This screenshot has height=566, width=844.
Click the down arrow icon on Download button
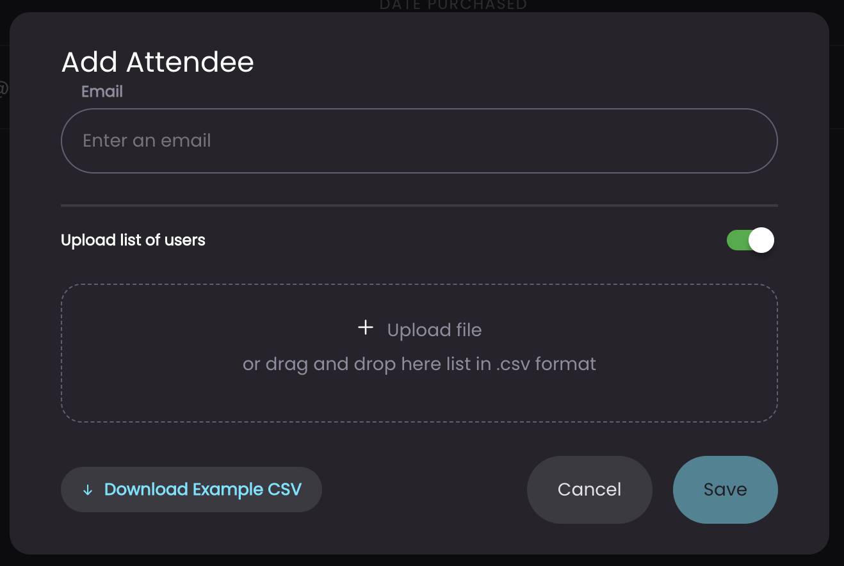pyautogui.click(x=88, y=490)
